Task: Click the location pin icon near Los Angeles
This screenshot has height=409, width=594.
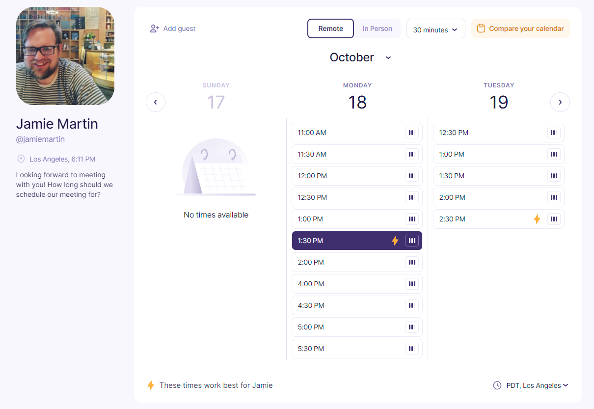Action: pos(21,159)
